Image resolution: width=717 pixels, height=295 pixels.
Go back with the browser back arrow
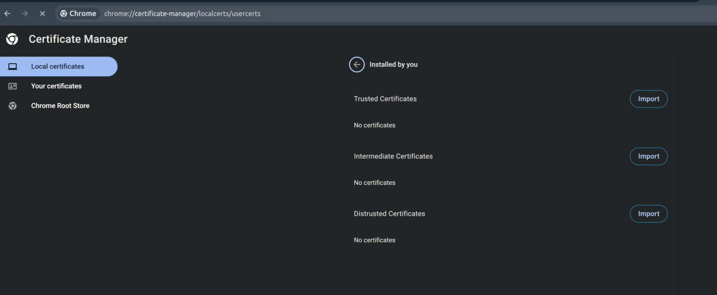7,13
